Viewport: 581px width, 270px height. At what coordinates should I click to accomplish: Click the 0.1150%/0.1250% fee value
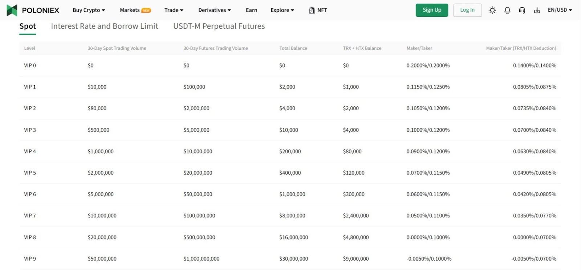[428, 87]
